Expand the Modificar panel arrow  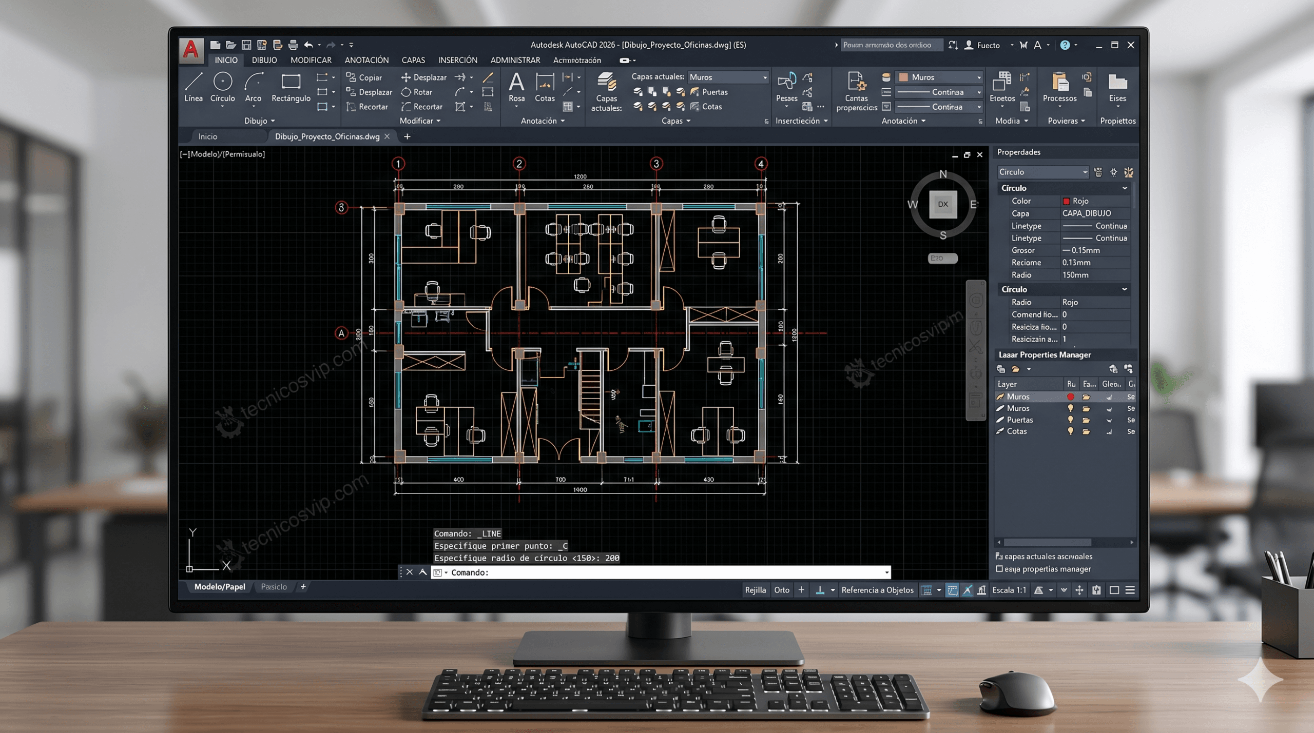pyautogui.click(x=438, y=122)
